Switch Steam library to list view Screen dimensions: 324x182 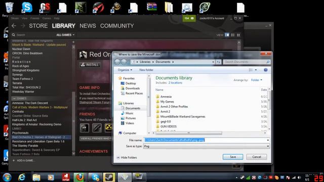233,35
